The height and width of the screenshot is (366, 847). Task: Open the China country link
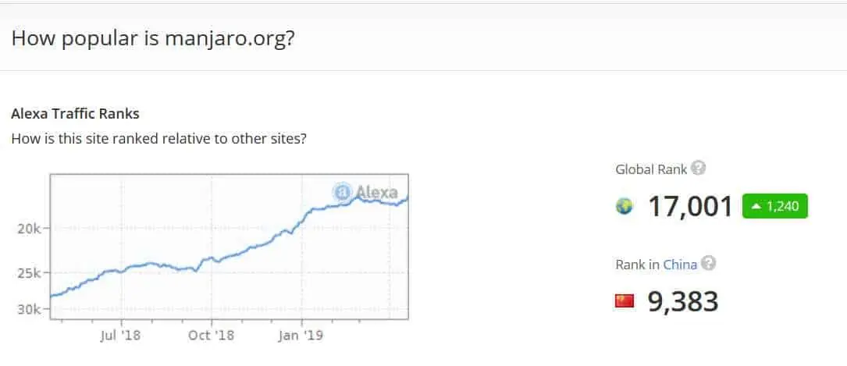click(x=679, y=265)
